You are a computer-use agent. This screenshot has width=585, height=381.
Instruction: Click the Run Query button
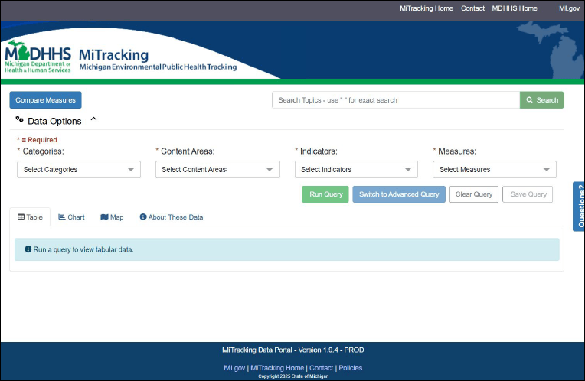coord(325,194)
